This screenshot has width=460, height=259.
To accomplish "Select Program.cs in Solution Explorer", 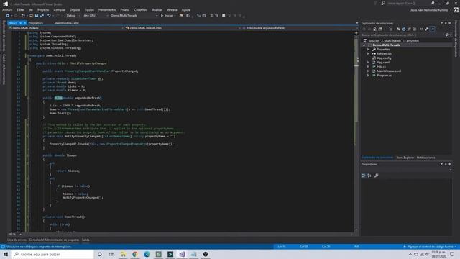I will (x=384, y=75).
